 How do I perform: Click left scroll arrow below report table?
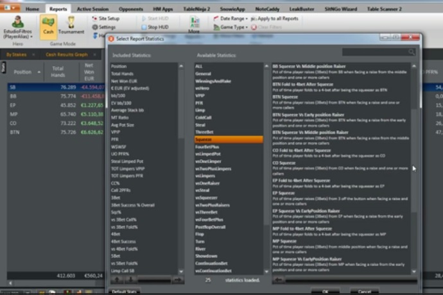click(x=10, y=283)
